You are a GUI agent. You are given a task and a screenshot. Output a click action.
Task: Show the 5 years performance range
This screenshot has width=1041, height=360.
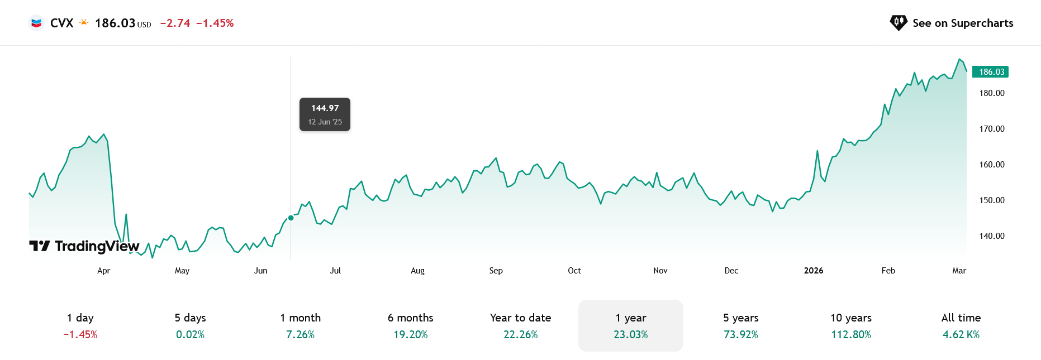pyautogui.click(x=741, y=325)
